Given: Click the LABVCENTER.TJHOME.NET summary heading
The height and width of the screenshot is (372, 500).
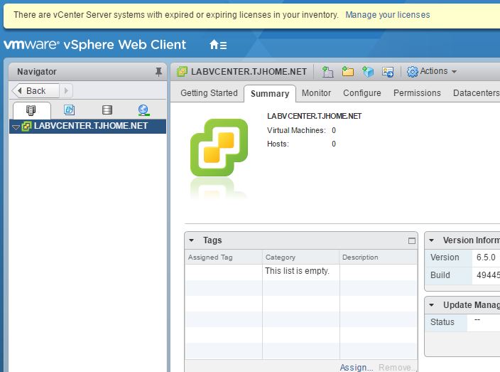Looking at the screenshot, I should tap(314, 116).
